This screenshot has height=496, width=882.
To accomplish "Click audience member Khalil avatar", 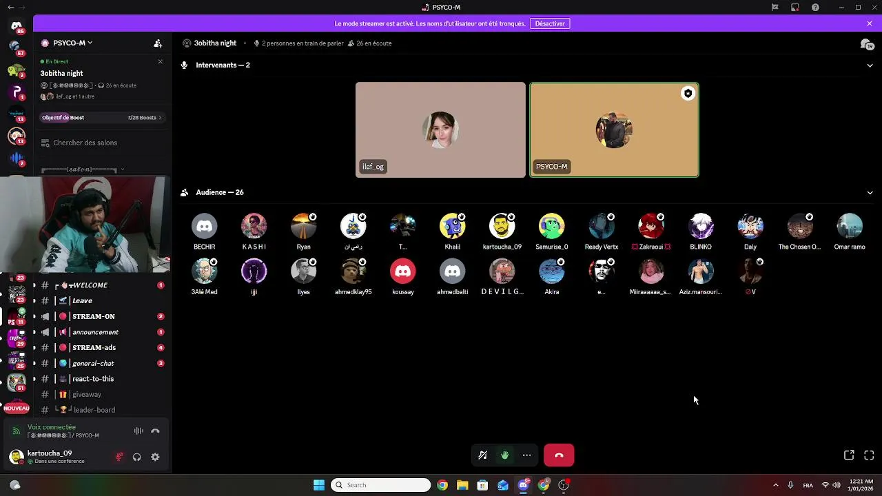I will [x=453, y=226].
